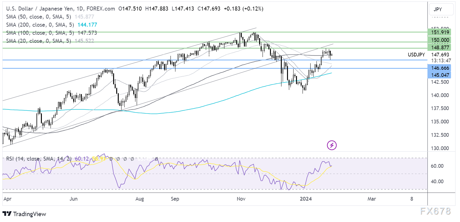Image resolution: width=460 pixels, height=222 pixels.
Task: Click the TradingView logo
Action: point(24,214)
